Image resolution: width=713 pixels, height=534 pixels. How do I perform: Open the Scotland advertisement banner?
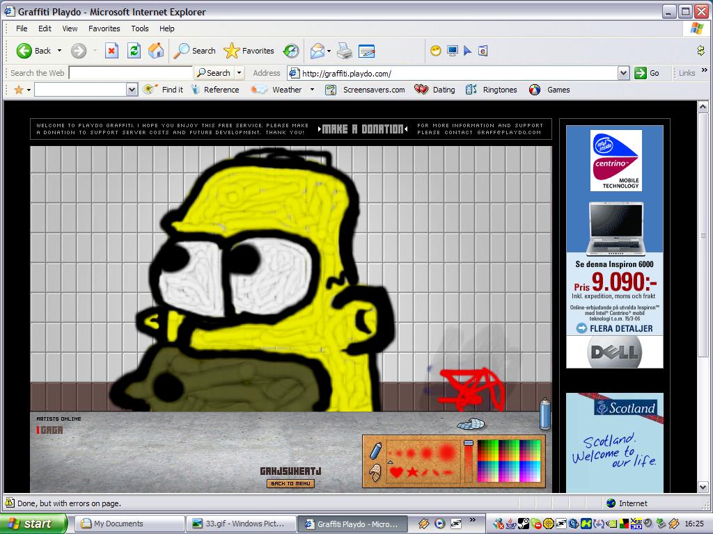614,443
